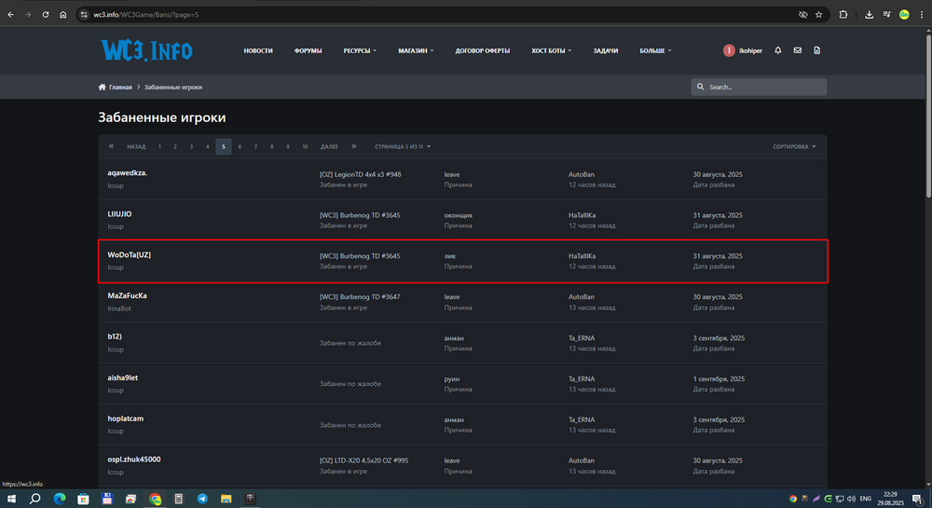Click the ikohiper username

pos(750,50)
